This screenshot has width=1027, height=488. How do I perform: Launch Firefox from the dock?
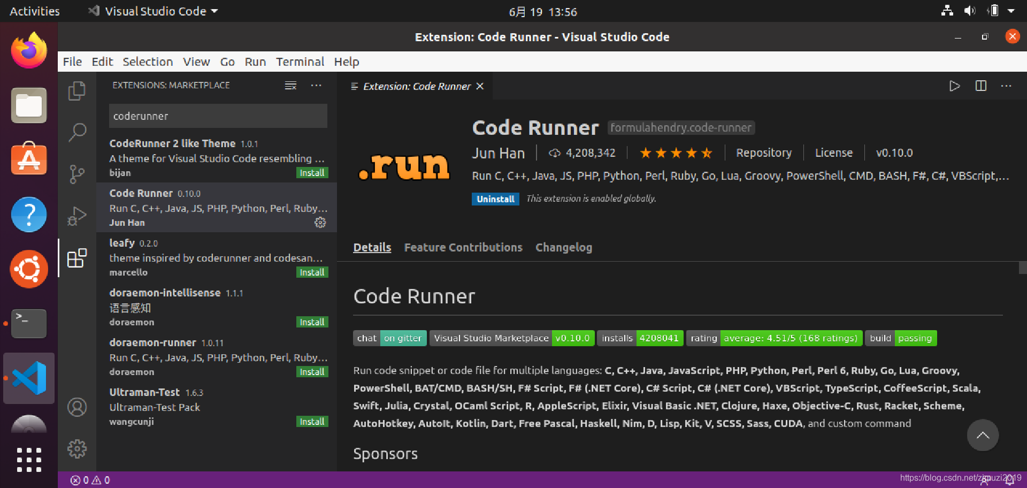[x=29, y=51]
